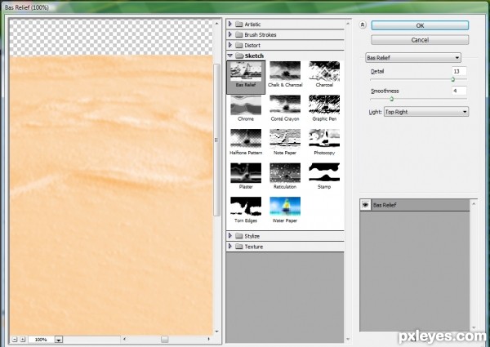Click filter list scrollbar down arrow

[348, 340]
